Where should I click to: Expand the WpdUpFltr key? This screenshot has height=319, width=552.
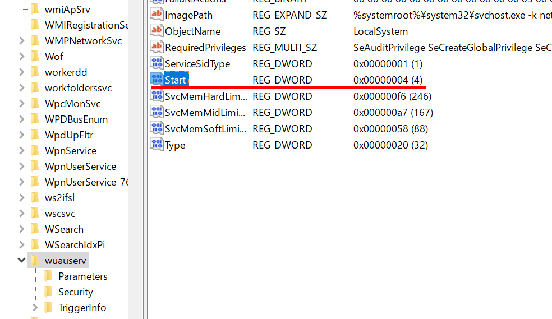pos(22,135)
